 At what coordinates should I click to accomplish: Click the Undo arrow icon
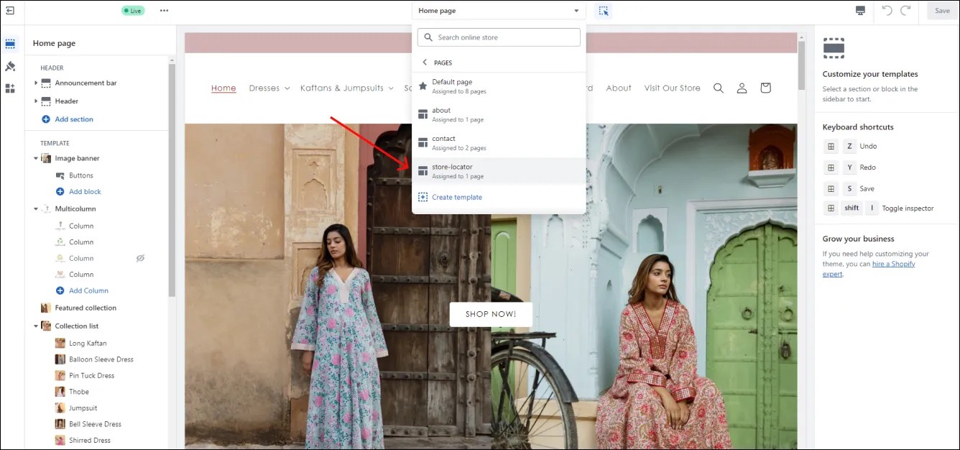click(x=887, y=11)
